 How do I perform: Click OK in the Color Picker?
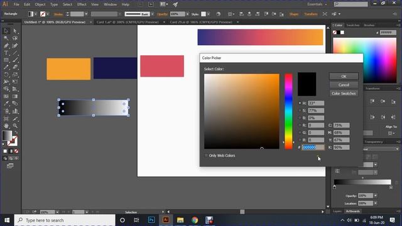click(x=344, y=77)
